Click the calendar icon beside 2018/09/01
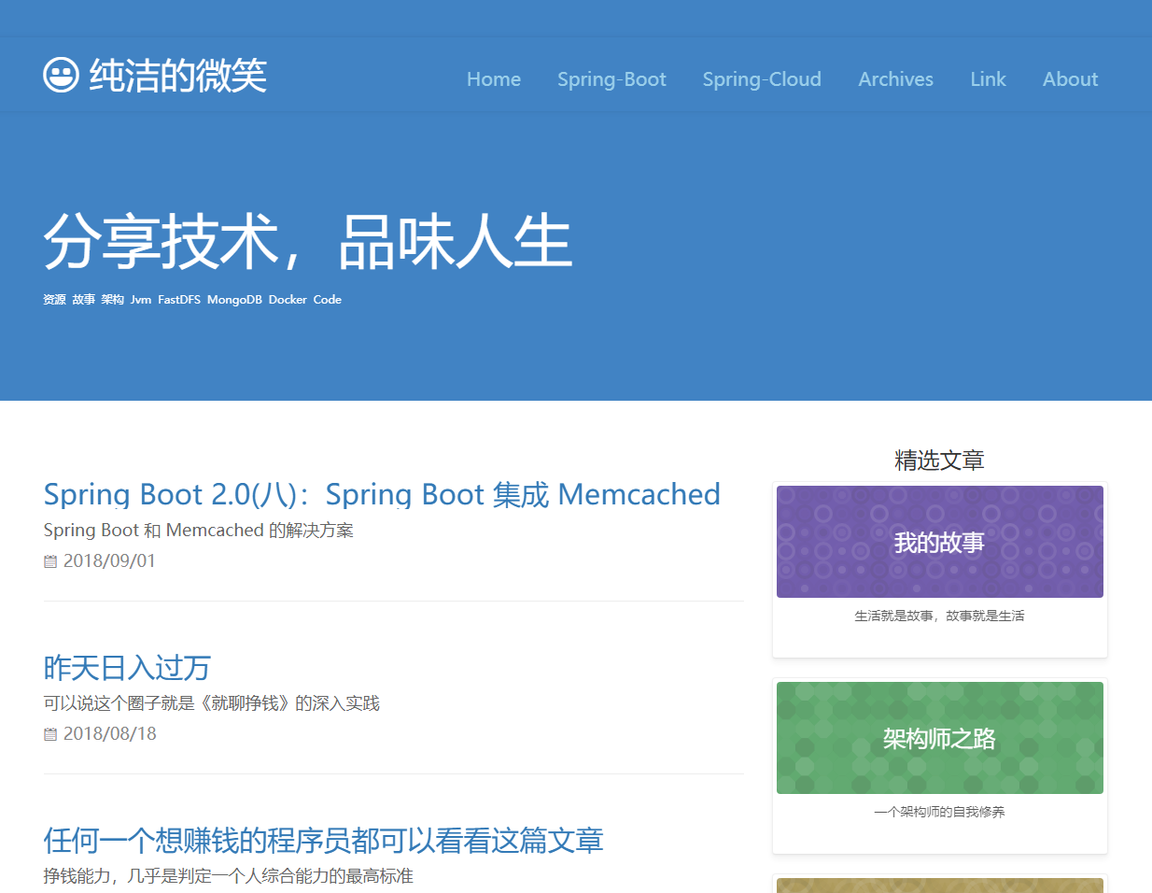Screen dimensions: 1152x893 [49, 560]
